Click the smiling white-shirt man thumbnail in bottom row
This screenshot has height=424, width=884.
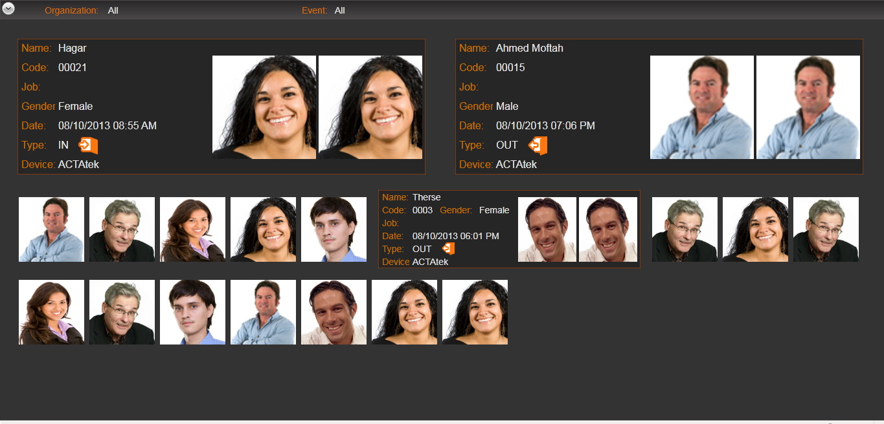[x=334, y=312]
